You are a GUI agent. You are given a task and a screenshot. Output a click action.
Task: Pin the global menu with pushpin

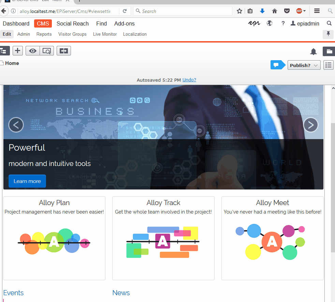tap(328, 34)
